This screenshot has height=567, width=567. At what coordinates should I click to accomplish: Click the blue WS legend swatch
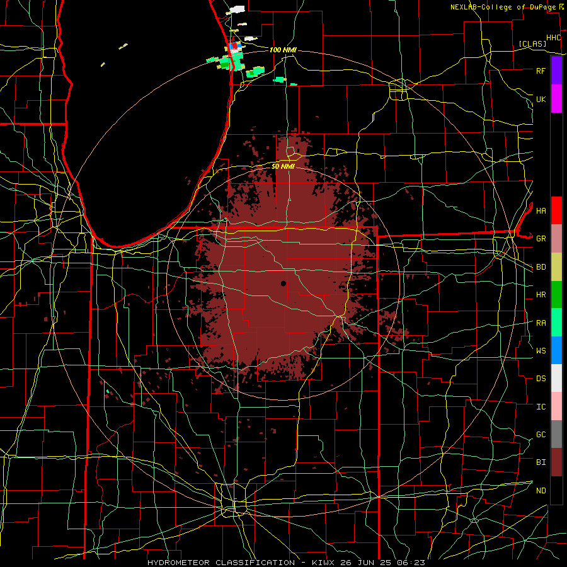click(556, 350)
